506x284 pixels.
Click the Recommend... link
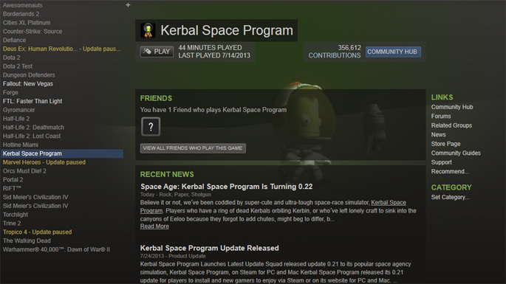click(x=450, y=171)
